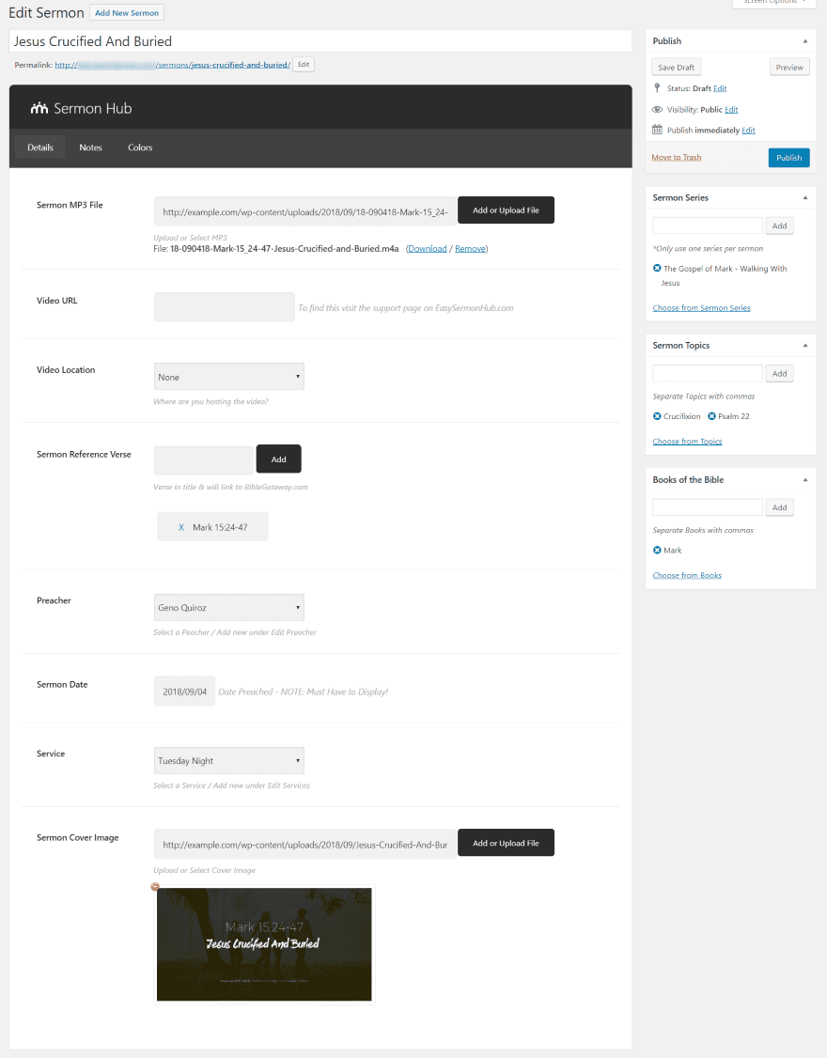Collapse the Sermon Topics panel
The image size is (827, 1058).
pos(804,346)
